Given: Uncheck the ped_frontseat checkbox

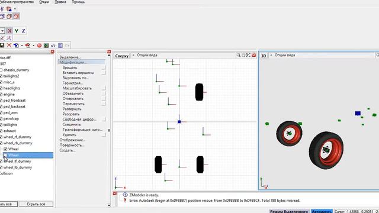Looking at the screenshot, I should [x=1, y=101].
